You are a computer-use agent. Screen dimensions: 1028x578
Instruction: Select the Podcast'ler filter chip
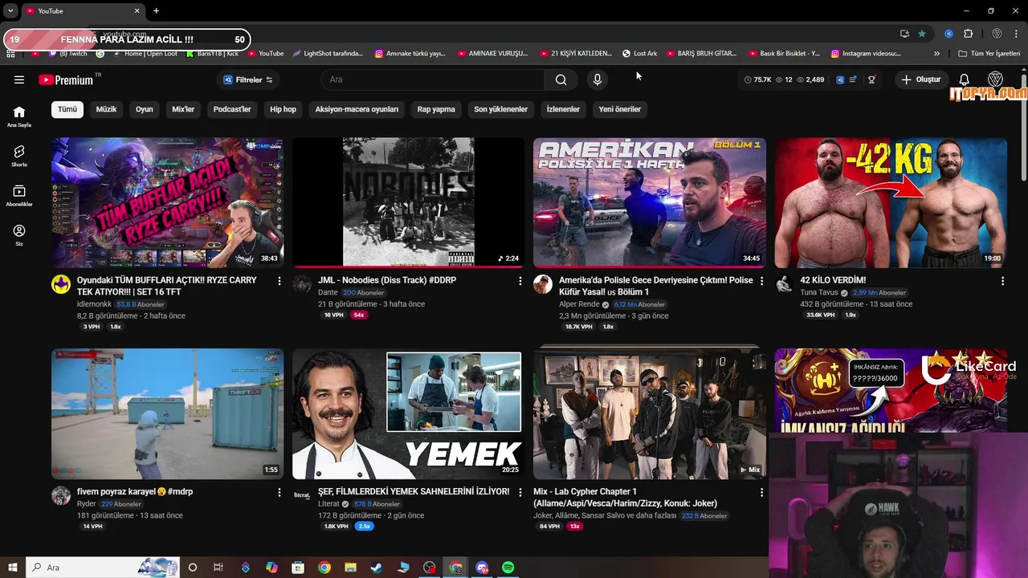232,109
